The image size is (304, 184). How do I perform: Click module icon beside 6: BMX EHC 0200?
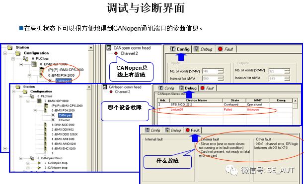[45, 148]
